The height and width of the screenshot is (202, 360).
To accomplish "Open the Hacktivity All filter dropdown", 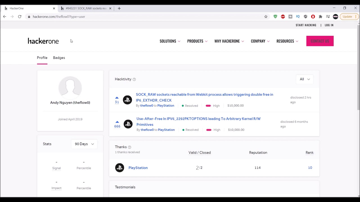I will [x=305, y=79].
